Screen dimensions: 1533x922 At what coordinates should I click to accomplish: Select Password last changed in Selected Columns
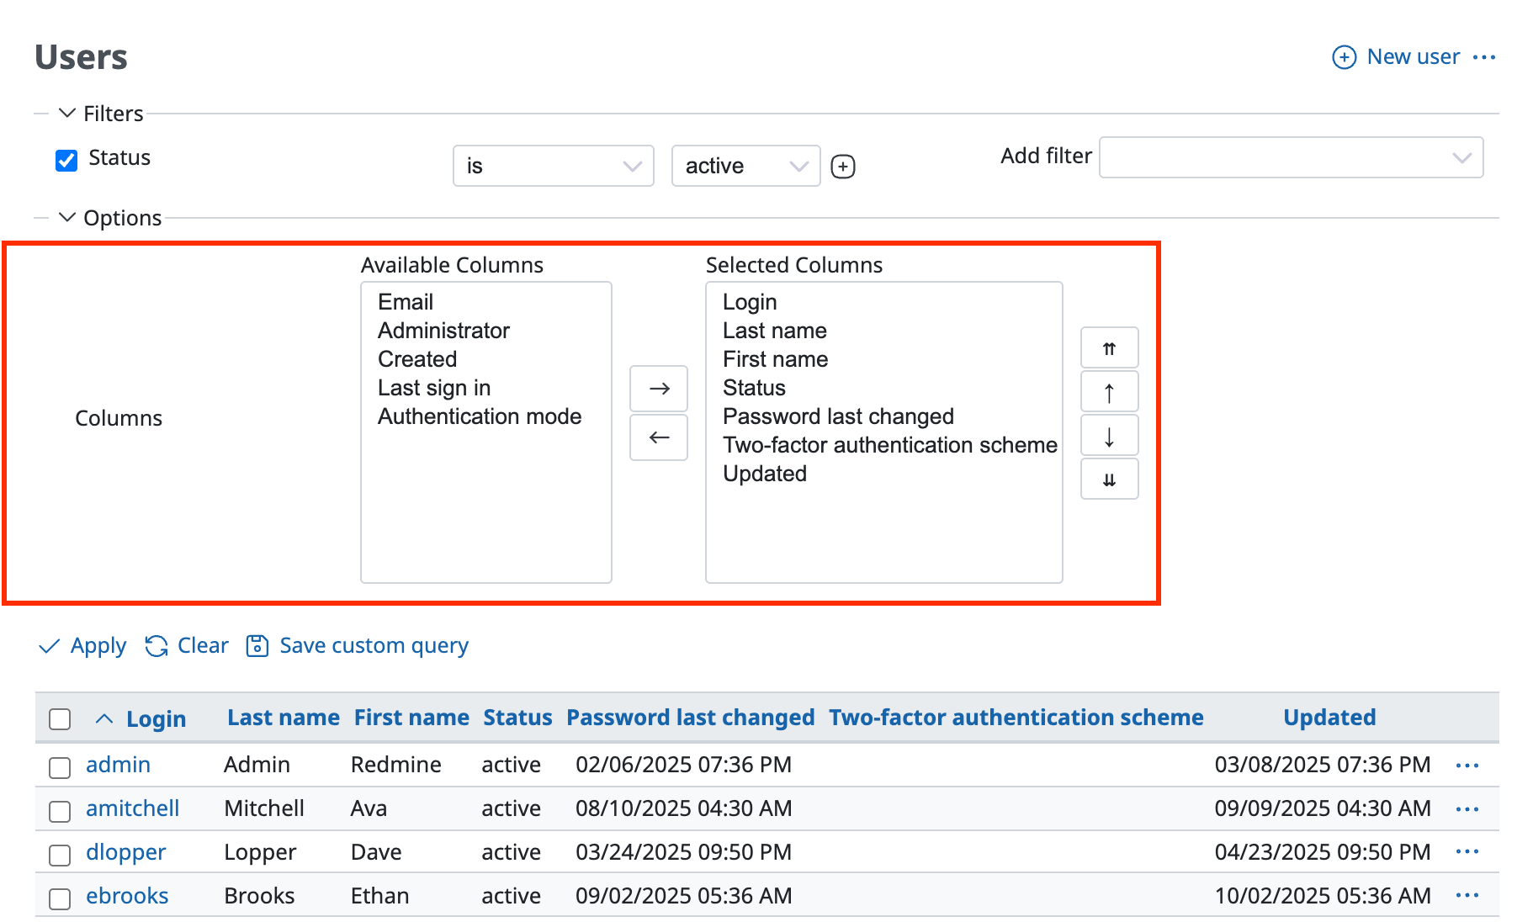[x=883, y=416]
